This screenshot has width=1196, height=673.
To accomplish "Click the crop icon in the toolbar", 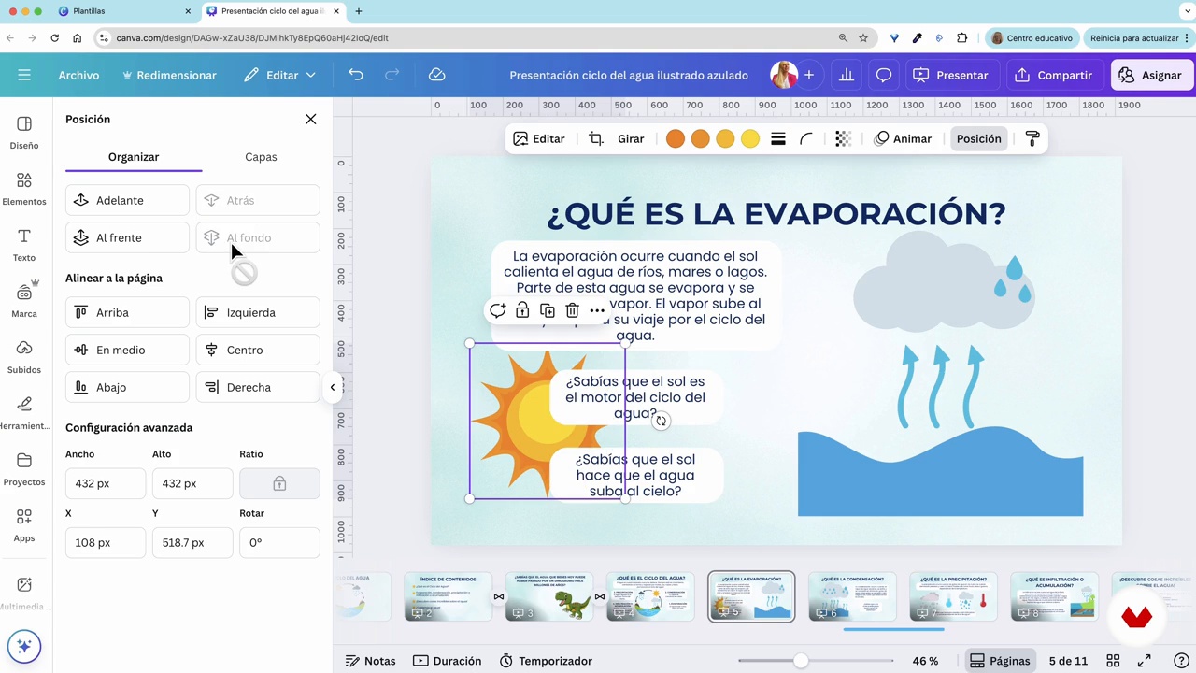I will [596, 138].
